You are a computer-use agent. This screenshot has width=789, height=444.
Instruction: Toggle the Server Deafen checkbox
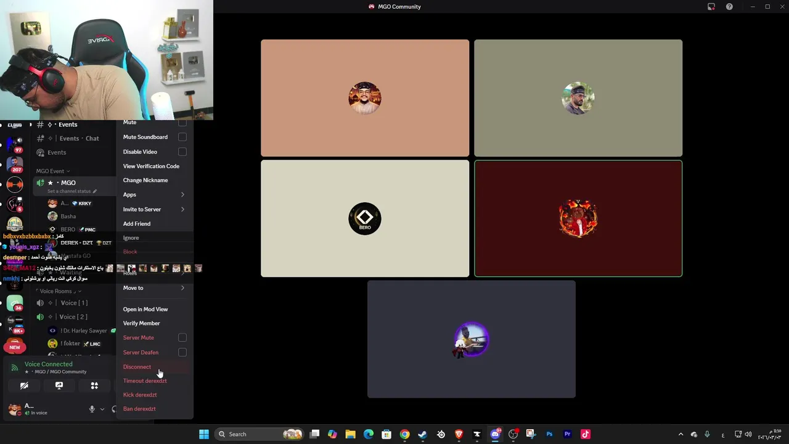(x=182, y=352)
